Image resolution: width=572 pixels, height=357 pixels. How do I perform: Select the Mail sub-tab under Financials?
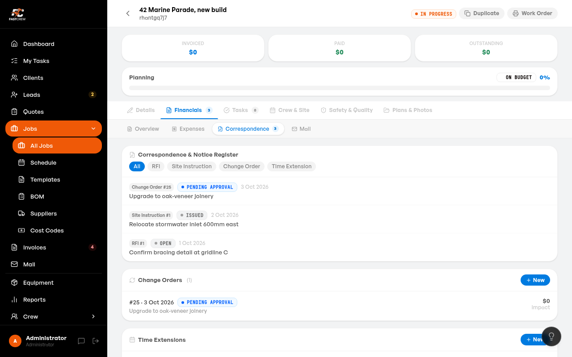pyautogui.click(x=301, y=129)
